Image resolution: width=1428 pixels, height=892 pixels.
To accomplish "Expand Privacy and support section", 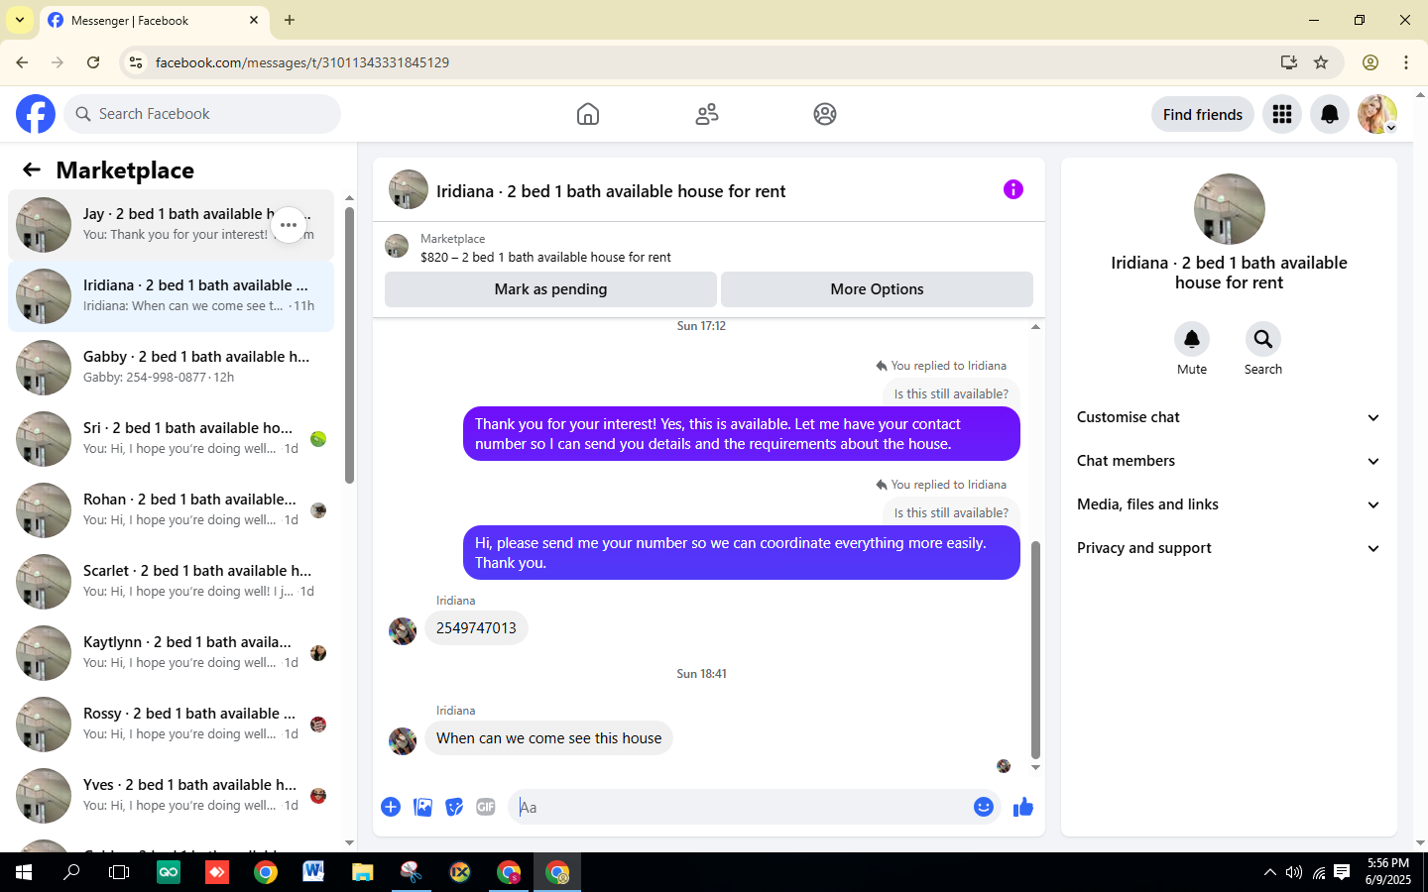I will click(x=1229, y=548).
